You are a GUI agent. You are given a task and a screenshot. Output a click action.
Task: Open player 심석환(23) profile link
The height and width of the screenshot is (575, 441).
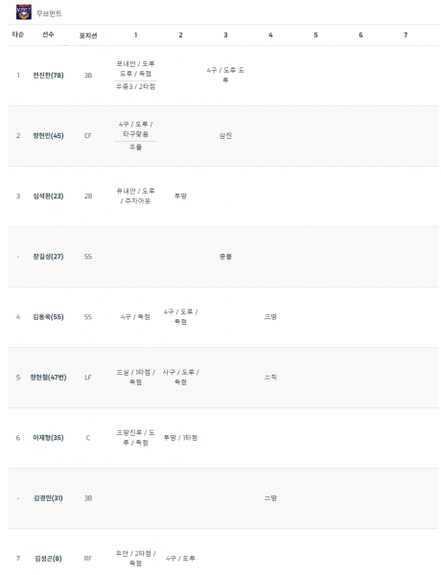tap(48, 195)
